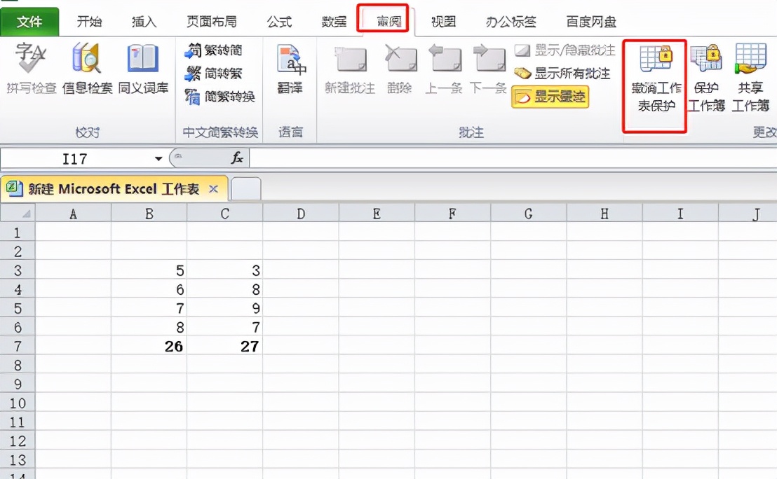Open the 文件 backstage menu
This screenshot has width=777, height=479.
[x=29, y=22]
